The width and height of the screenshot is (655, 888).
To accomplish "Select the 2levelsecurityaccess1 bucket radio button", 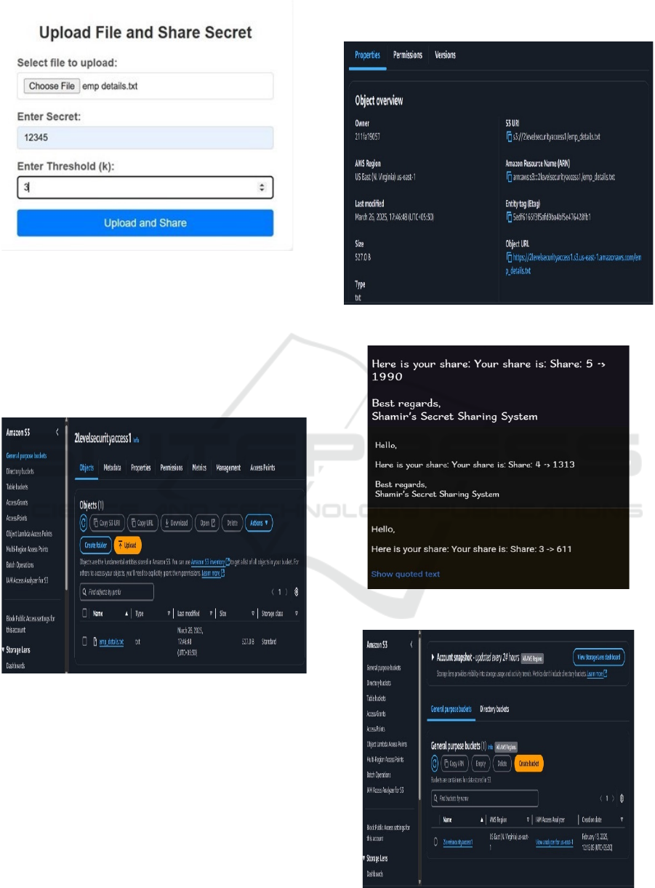I will coord(435,841).
